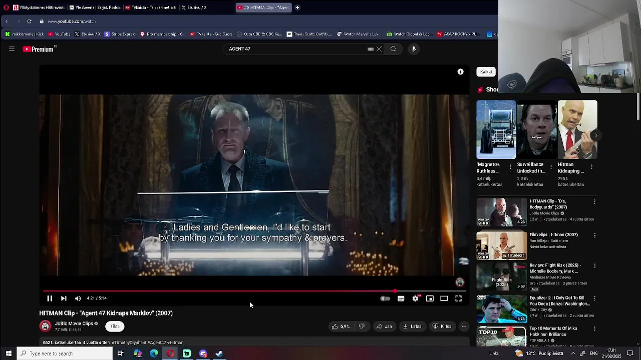Screen dimensions: 641x360
Task: Open on-screen keyboard in search box
Action: 371,49
